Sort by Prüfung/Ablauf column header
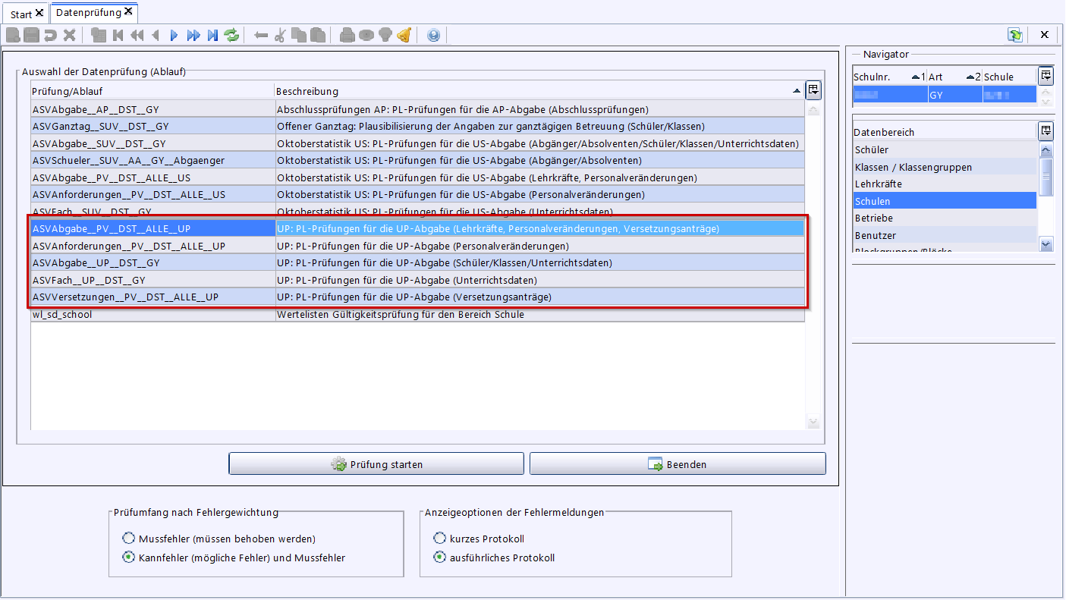Viewport: 1066px width, 600px height. click(152, 91)
